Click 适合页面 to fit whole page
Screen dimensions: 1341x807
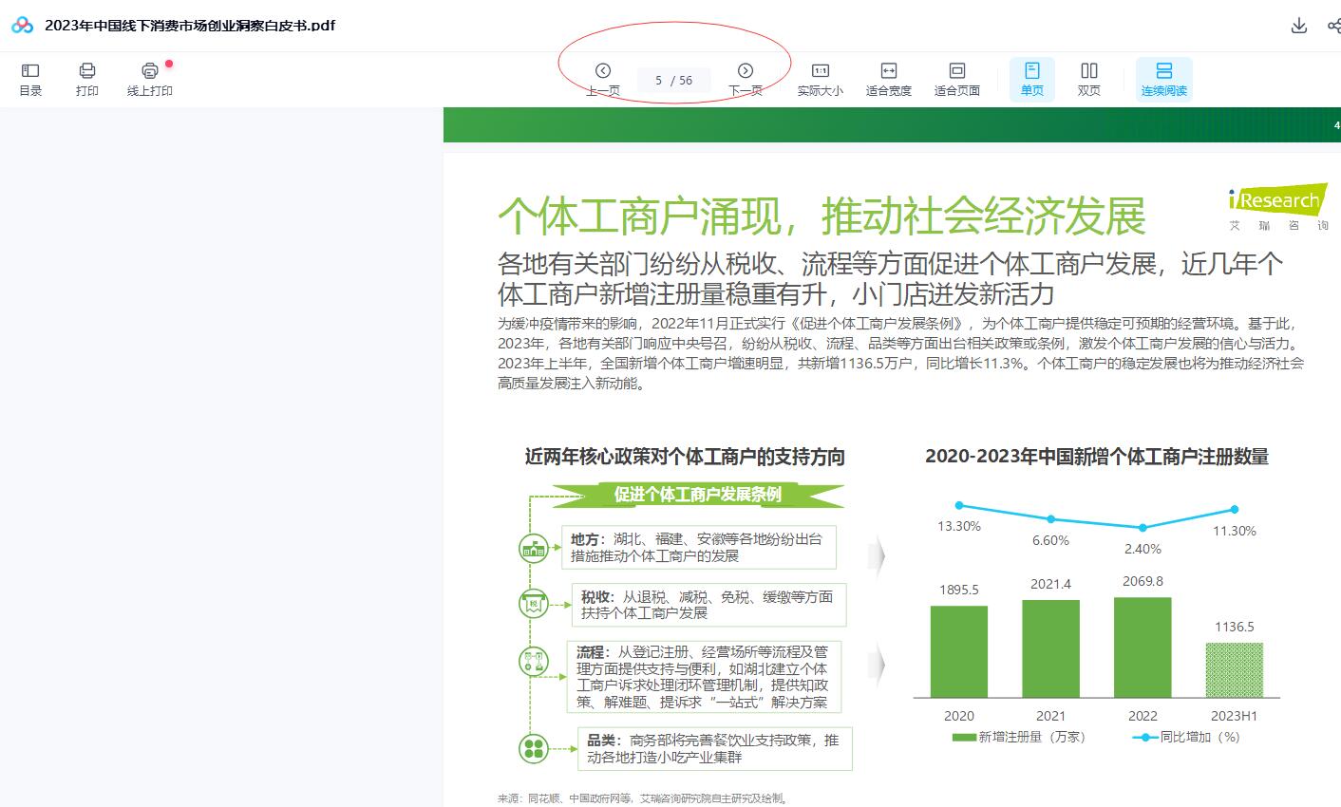pyautogui.click(x=956, y=79)
